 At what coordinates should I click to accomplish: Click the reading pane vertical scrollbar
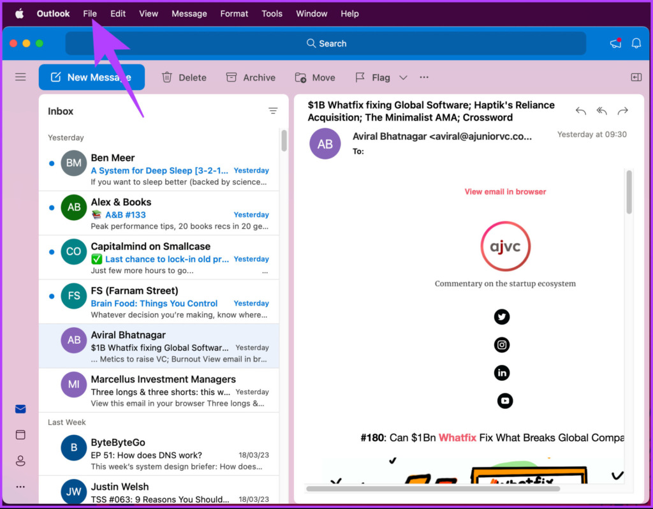point(629,192)
